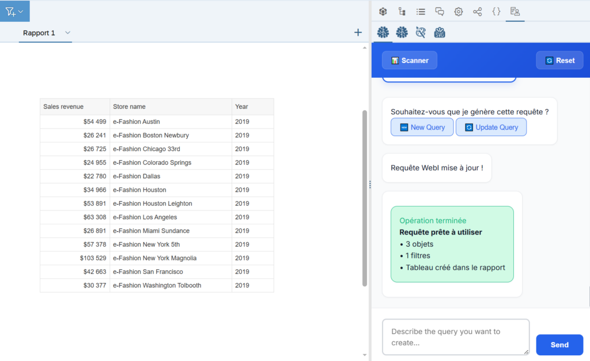Open the SVG icon tab

[440, 32]
